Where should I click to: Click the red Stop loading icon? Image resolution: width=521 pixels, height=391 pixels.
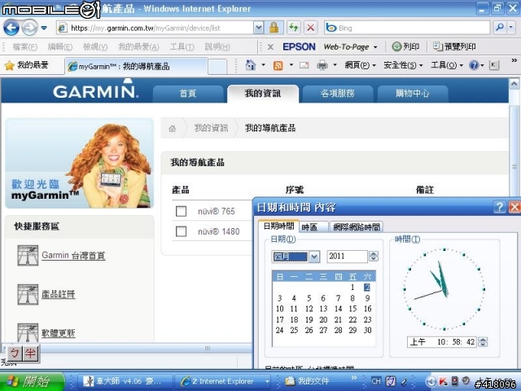point(310,28)
